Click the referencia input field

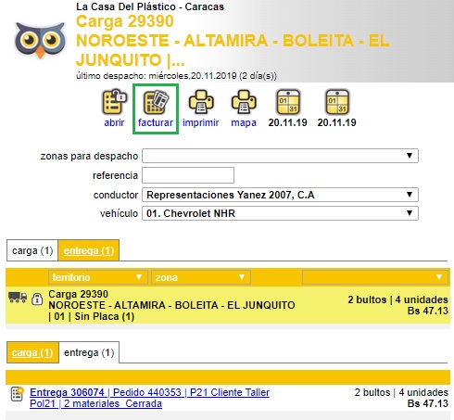(x=188, y=175)
